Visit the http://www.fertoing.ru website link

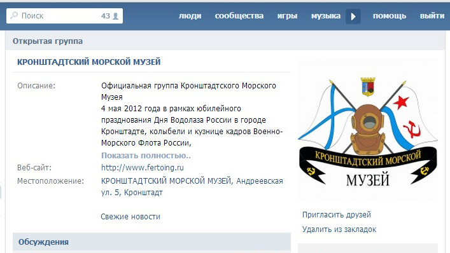point(143,168)
